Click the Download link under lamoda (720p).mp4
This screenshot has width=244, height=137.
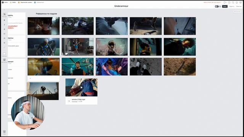click(75, 102)
